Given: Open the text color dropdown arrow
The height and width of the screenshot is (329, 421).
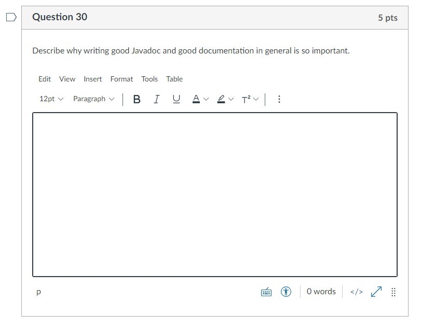Looking at the screenshot, I should [x=206, y=99].
